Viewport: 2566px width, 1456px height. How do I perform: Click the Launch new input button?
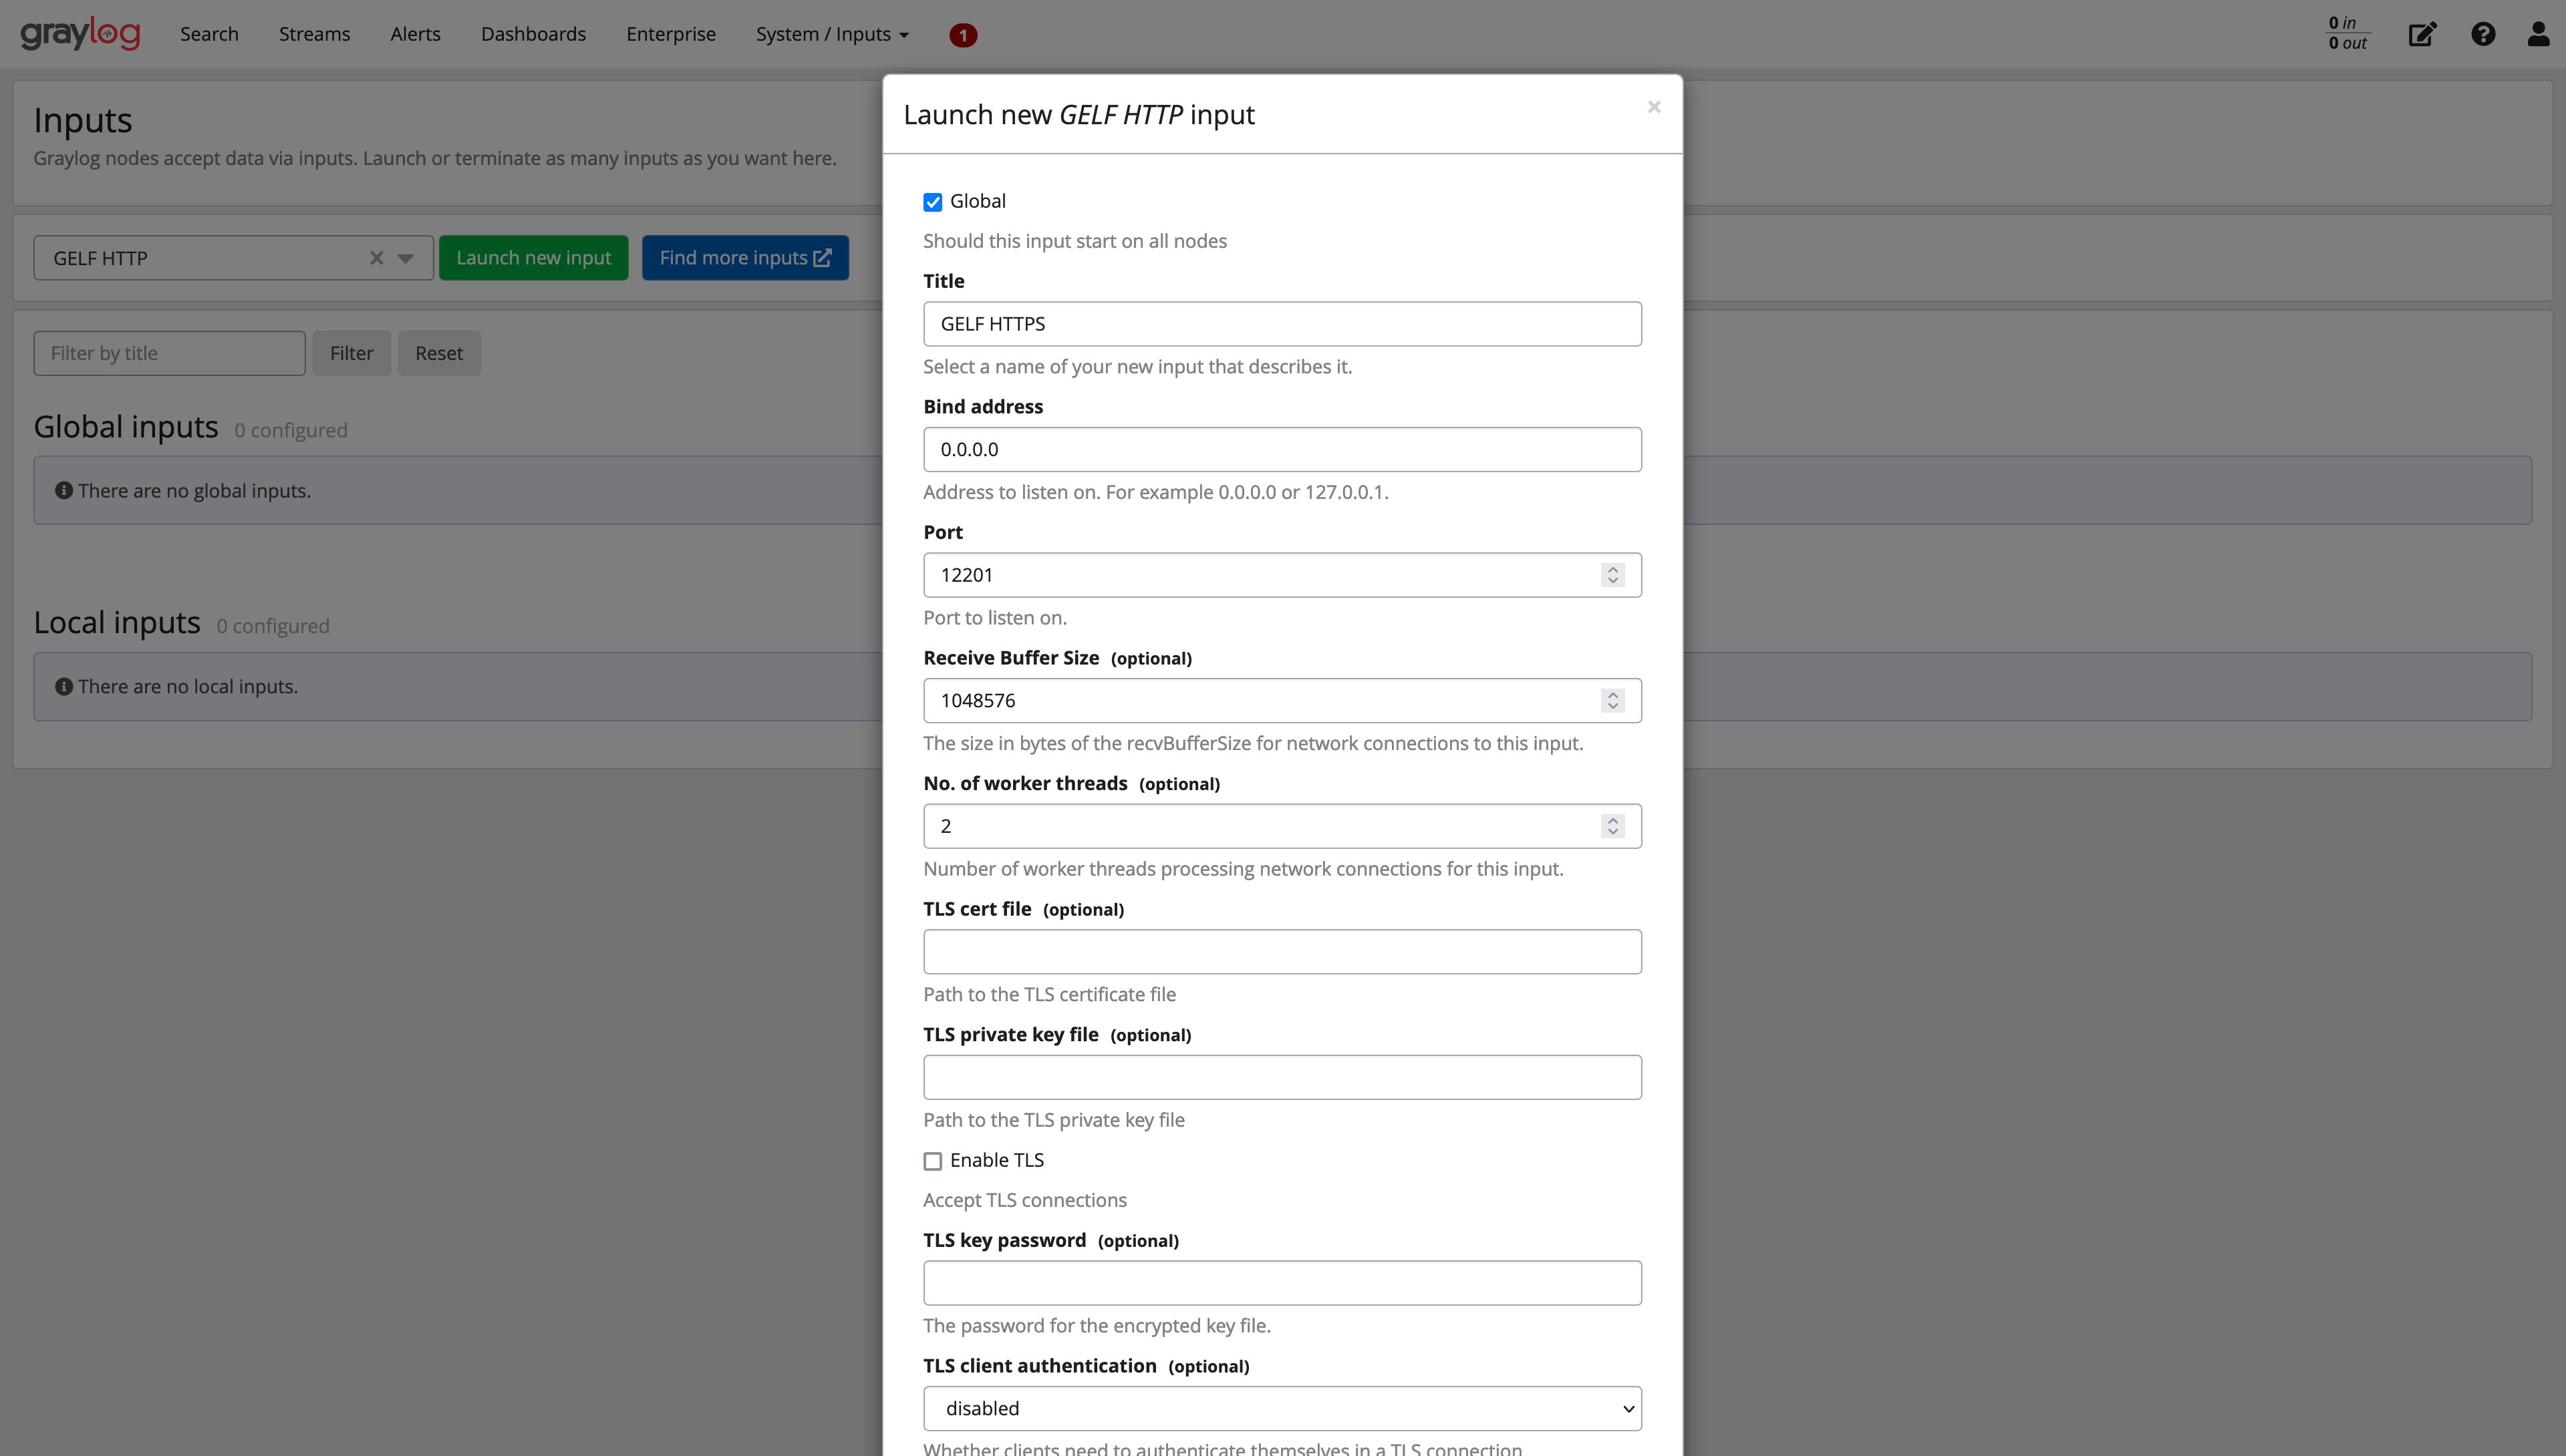pyautogui.click(x=533, y=257)
